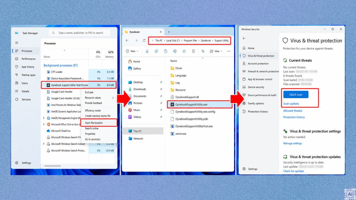The height and width of the screenshot is (200, 356).
Task: Click the Cut icon in File Explorer toolbar
Action: 147,51
